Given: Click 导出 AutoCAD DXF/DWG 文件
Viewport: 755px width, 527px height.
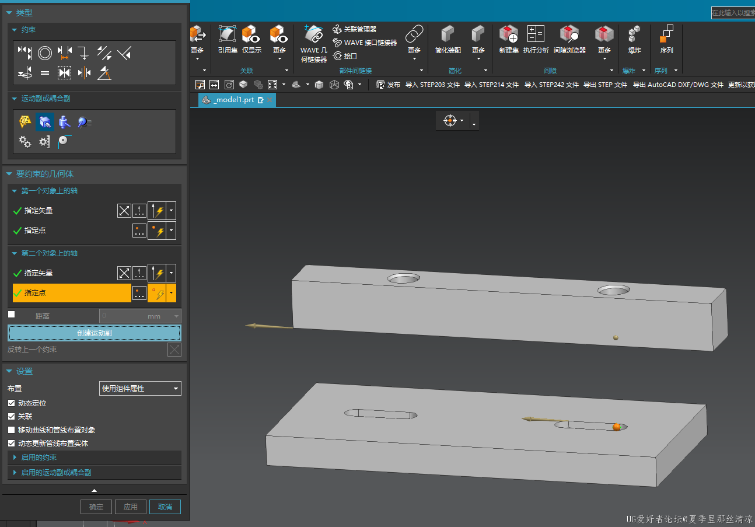Looking at the screenshot, I should 678,85.
